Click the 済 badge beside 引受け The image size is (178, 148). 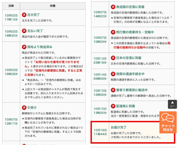tap(24, 107)
